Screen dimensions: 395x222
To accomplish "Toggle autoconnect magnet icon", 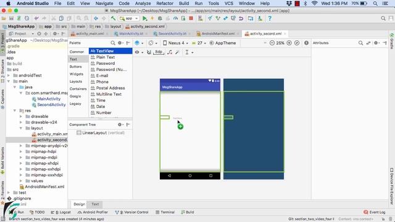I will [x=149, y=52].
